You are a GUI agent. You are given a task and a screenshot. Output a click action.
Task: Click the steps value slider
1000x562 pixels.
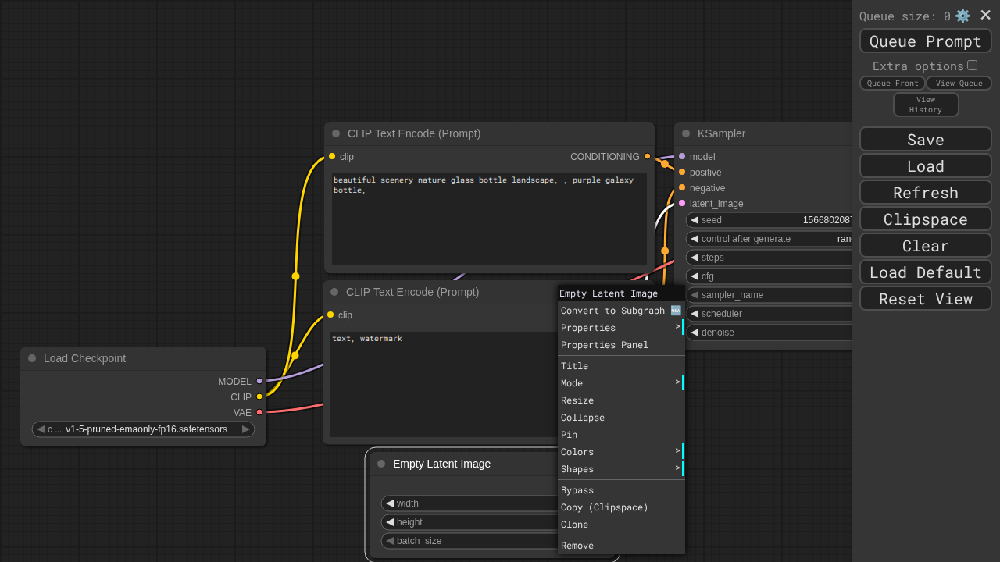[770, 258]
